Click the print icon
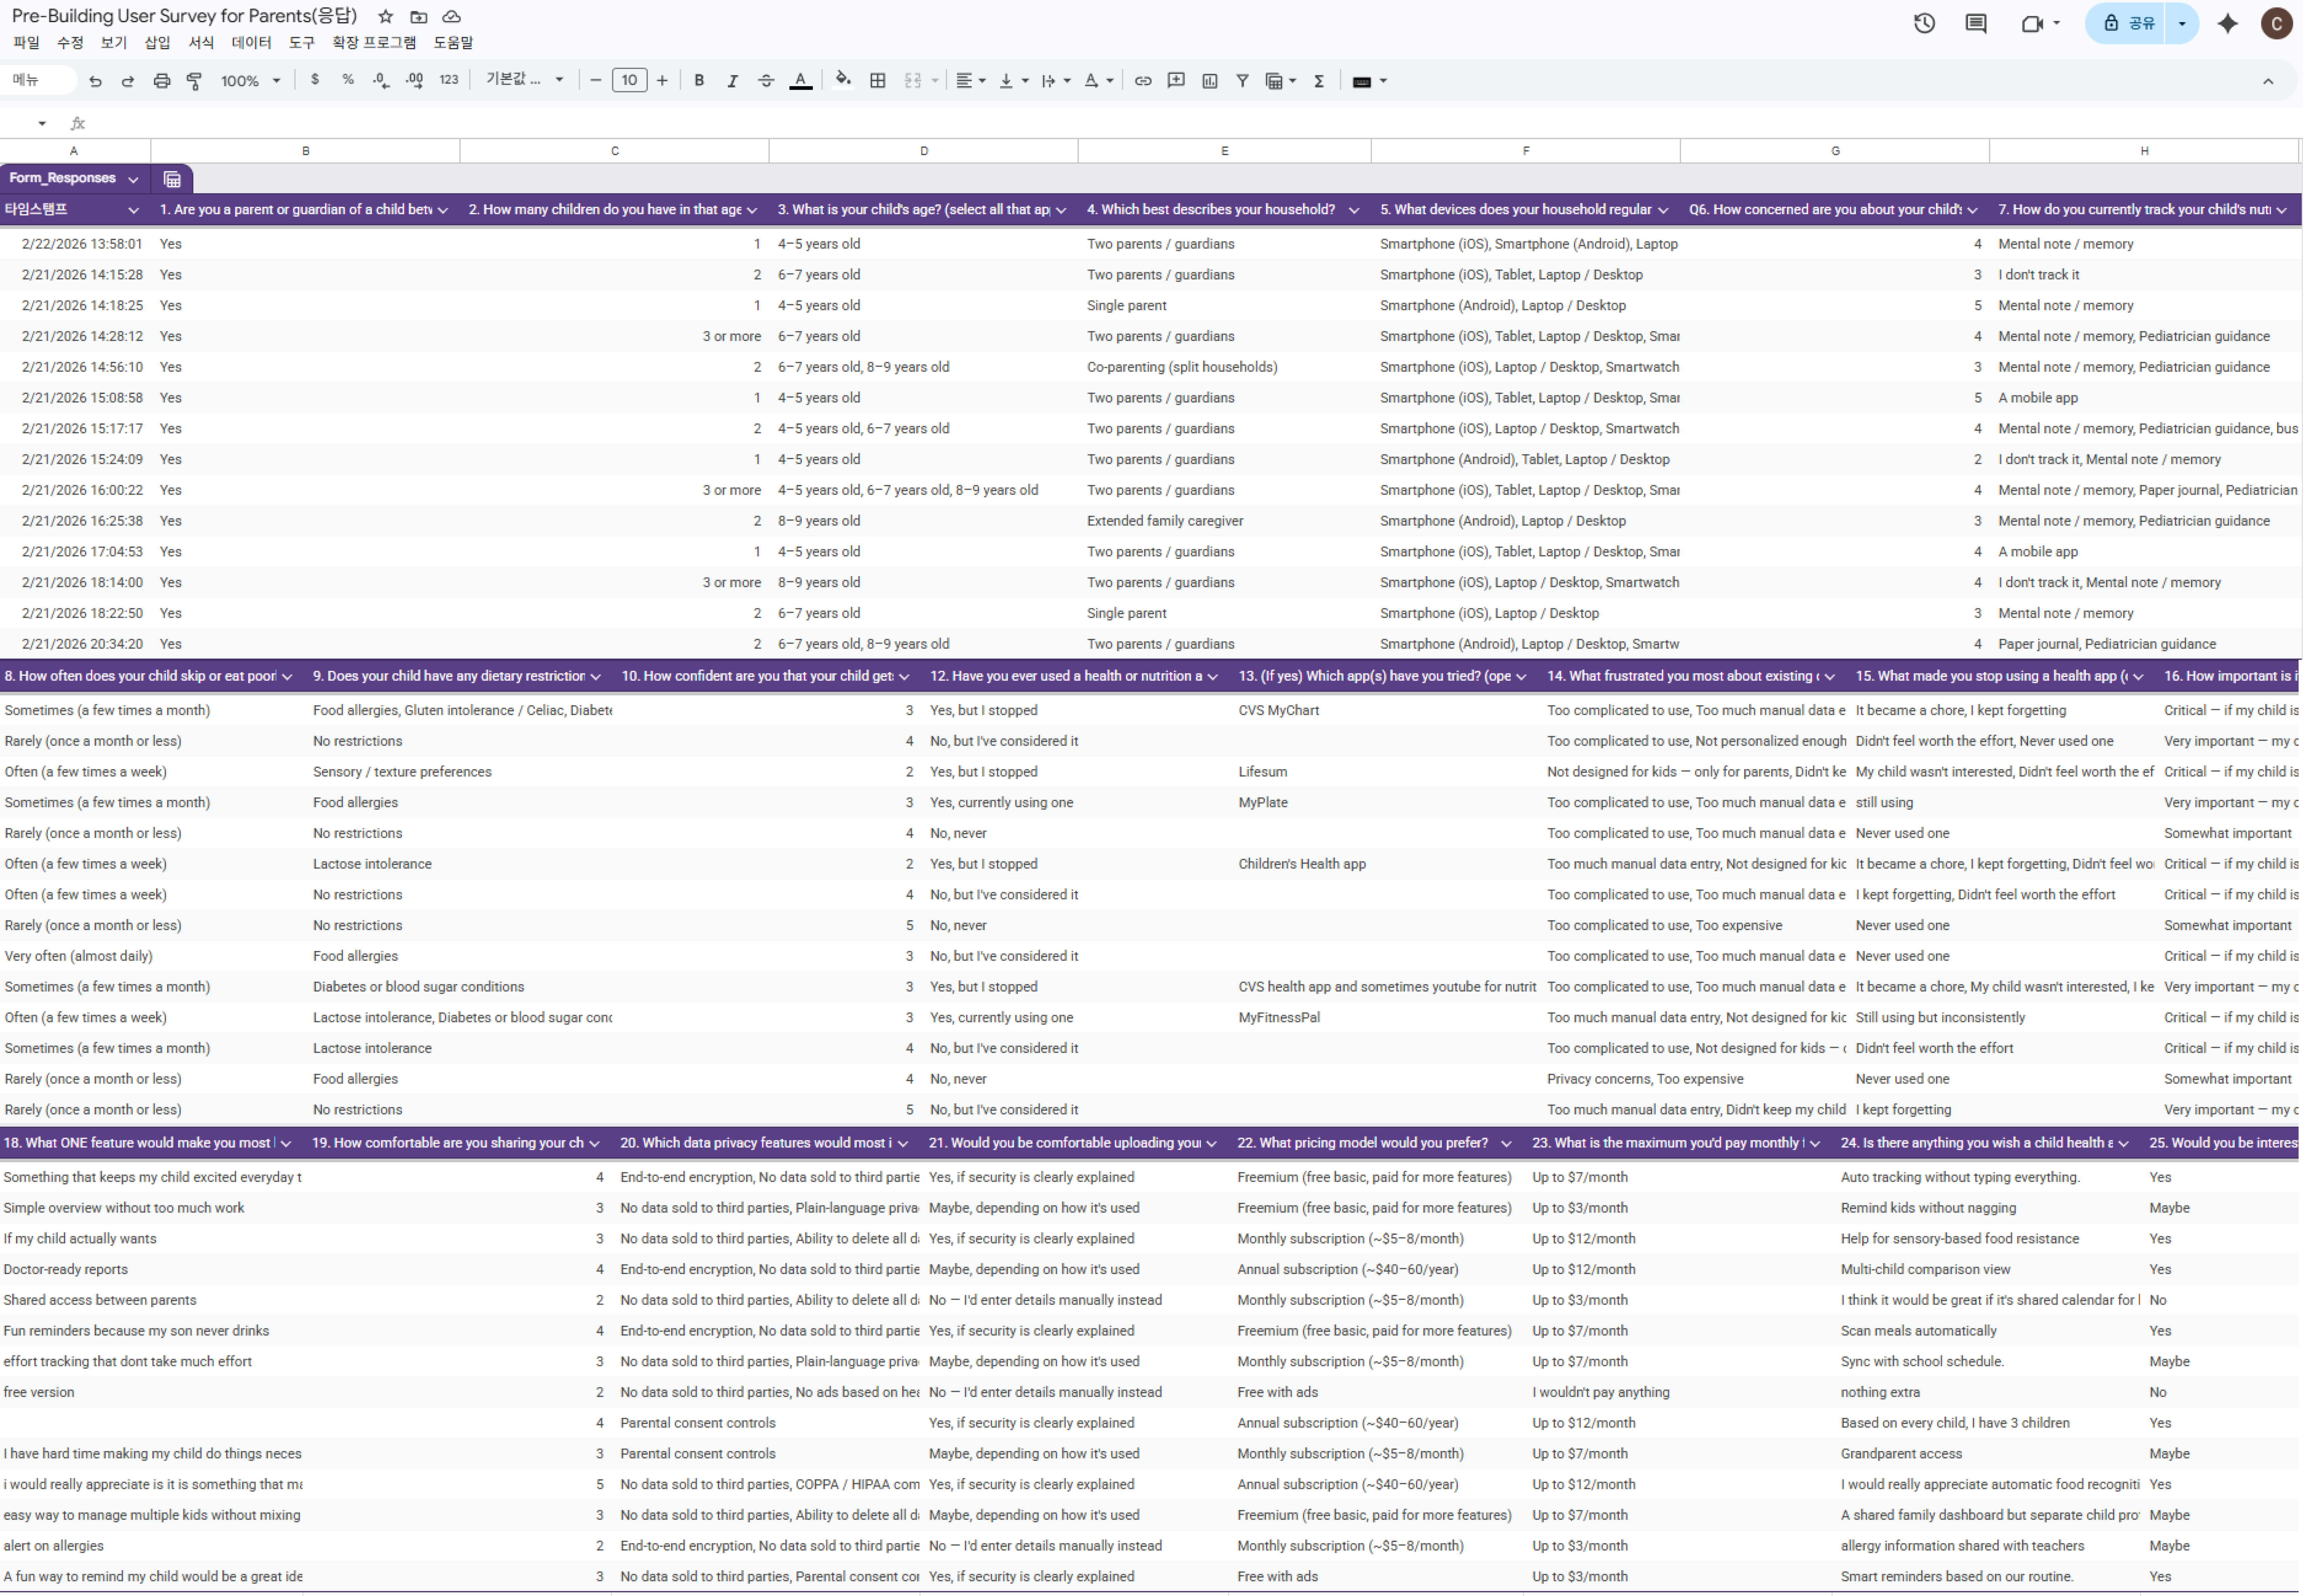Screen dimensions: 2303x1596 [161, 81]
